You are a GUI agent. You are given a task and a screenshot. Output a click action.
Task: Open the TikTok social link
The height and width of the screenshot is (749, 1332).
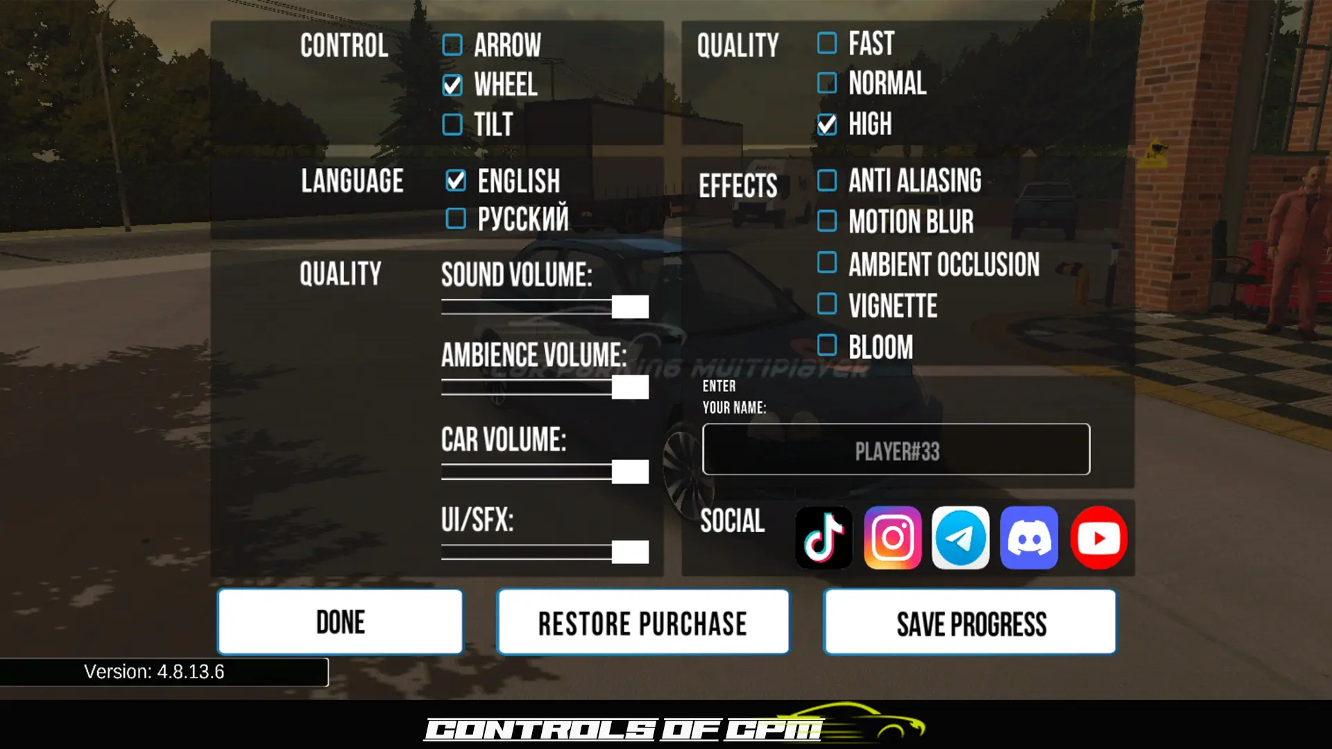(x=821, y=537)
